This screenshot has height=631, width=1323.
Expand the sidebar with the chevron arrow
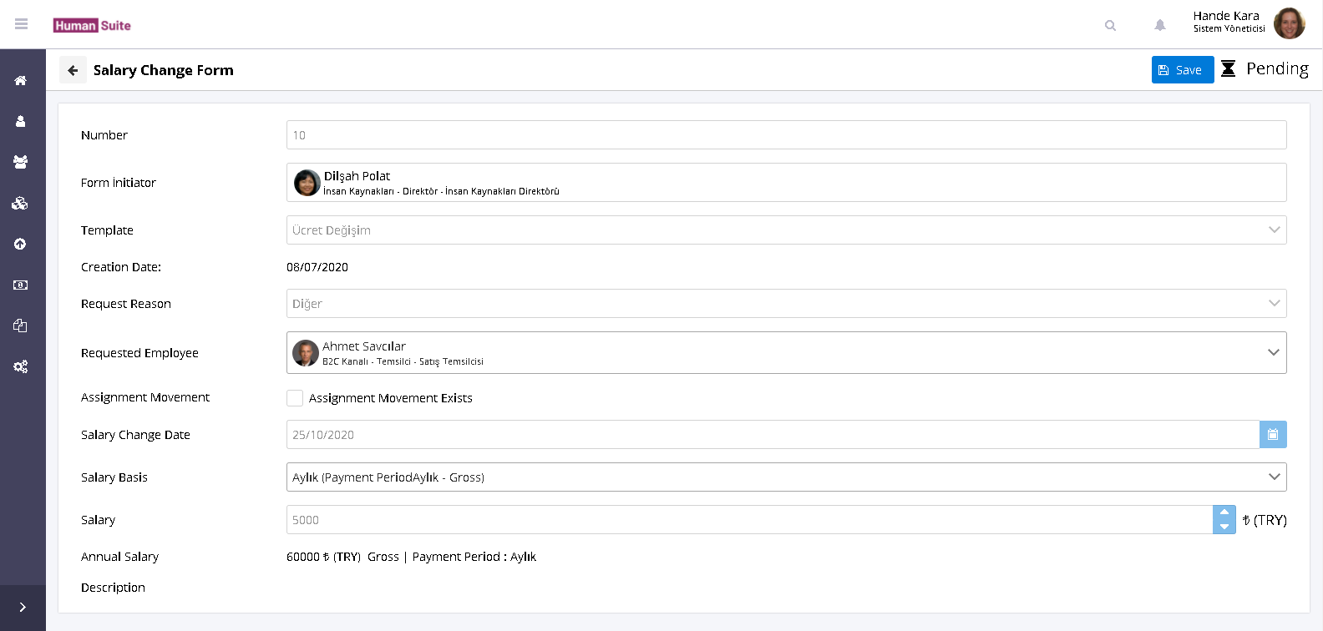click(23, 608)
